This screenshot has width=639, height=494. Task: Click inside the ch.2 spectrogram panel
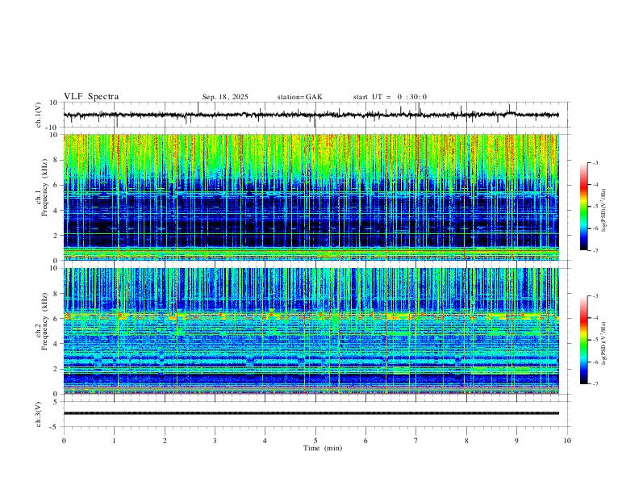tap(311, 331)
